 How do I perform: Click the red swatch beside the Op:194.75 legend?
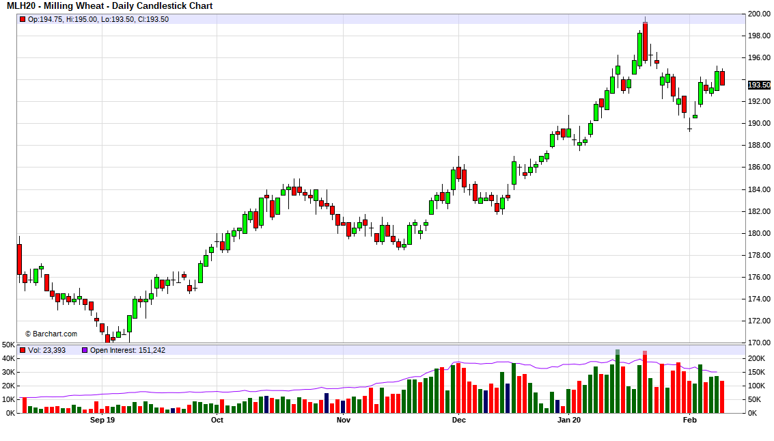(x=23, y=19)
